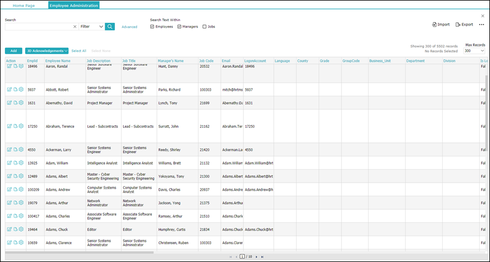Uncheck the Managers search checkbox
The width and height of the screenshot is (490, 262).
179,27
